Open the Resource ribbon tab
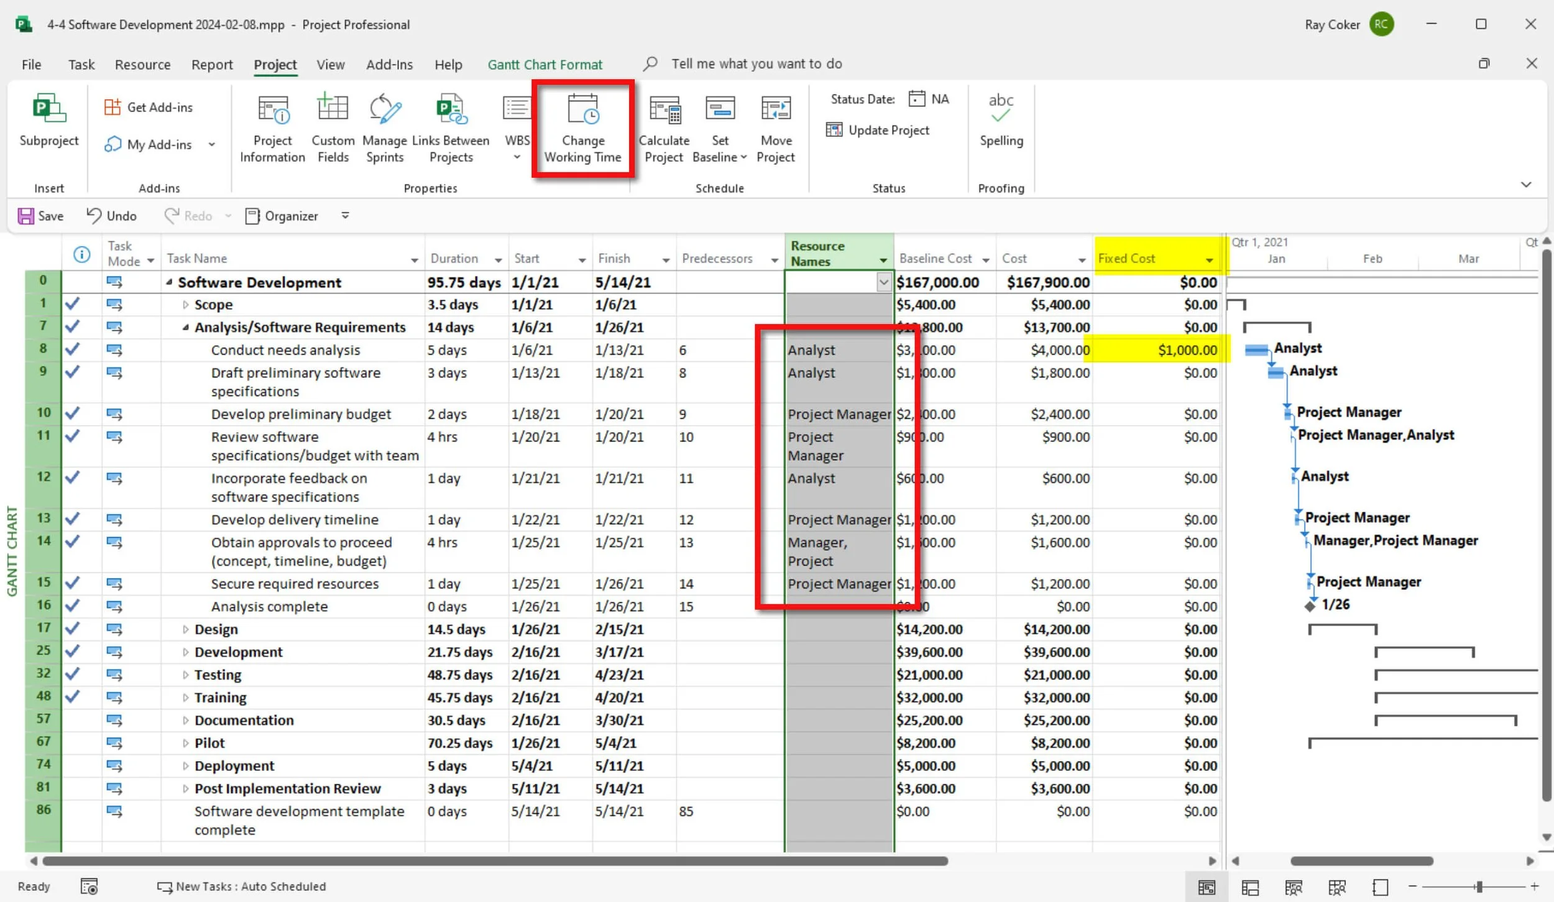The width and height of the screenshot is (1554, 902). pos(142,65)
